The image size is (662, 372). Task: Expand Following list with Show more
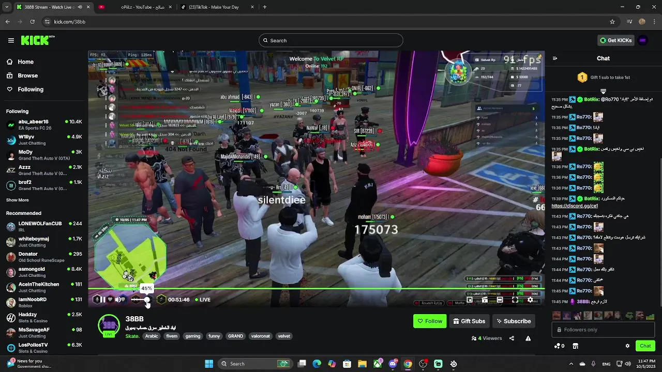pyautogui.click(x=18, y=200)
